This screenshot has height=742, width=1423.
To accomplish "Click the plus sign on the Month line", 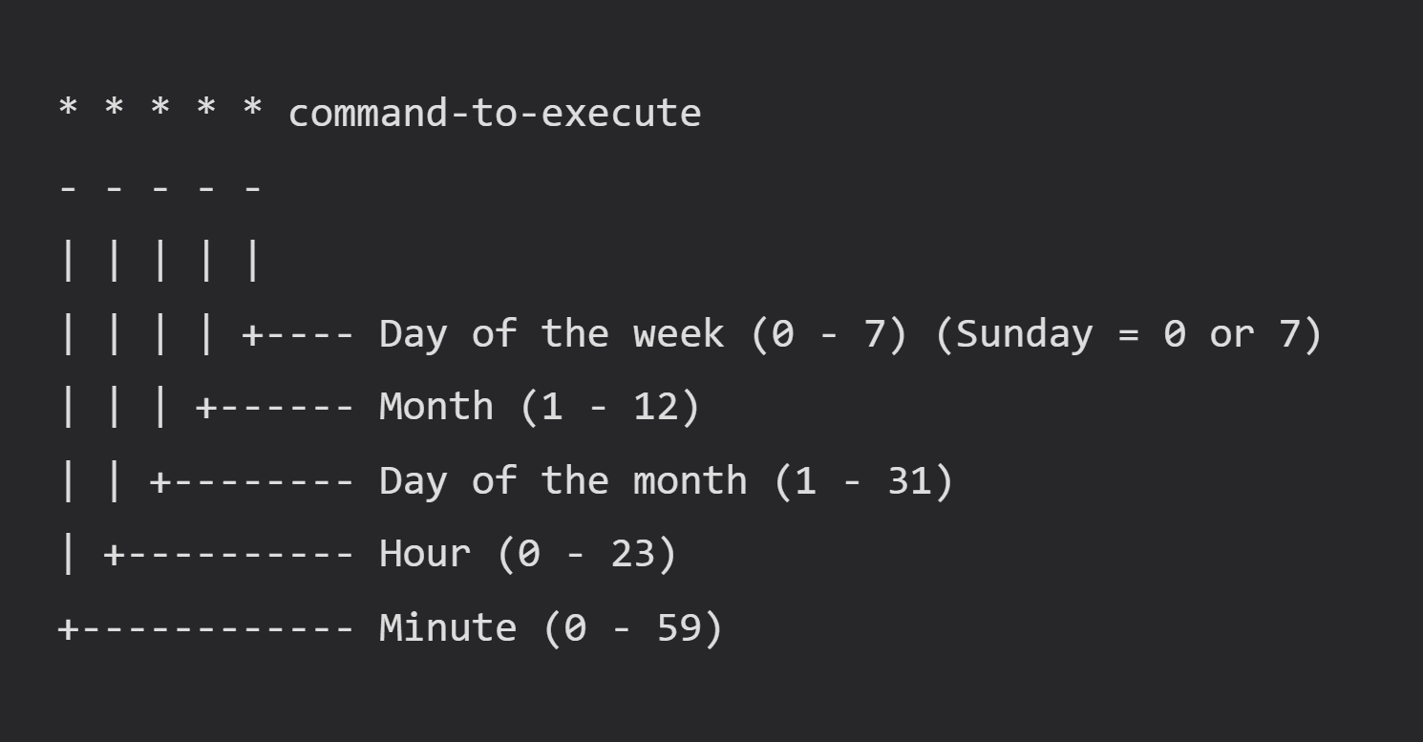I will 206,407.
